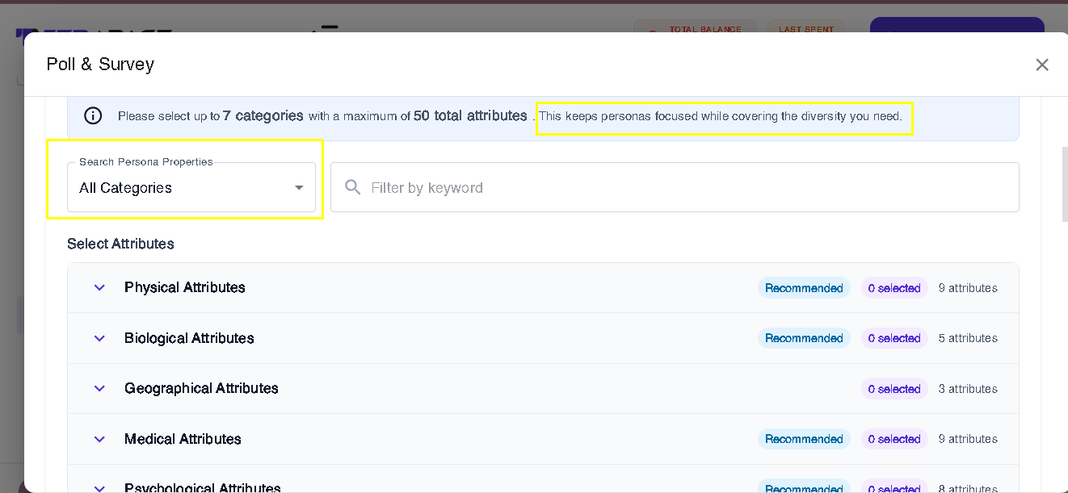Click '0 selected' badge for Physical Attributes

pyautogui.click(x=894, y=288)
